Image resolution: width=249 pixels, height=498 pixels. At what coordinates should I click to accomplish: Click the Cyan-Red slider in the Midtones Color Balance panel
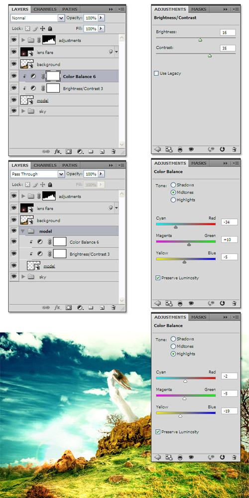point(176,227)
